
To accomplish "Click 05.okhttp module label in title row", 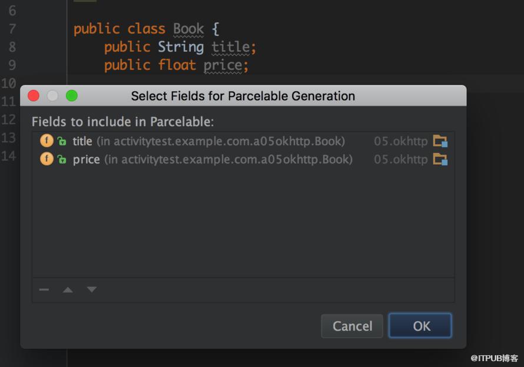I will (x=401, y=141).
